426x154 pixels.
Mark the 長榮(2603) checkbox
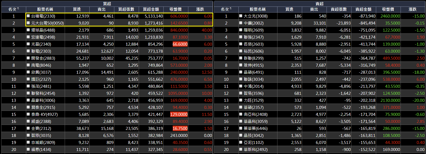coord(241,44)
